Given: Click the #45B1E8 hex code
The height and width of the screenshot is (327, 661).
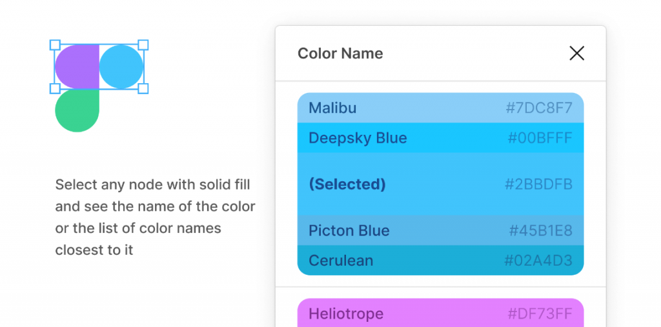Looking at the screenshot, I should pyautogui.click(x=540, y=230).
